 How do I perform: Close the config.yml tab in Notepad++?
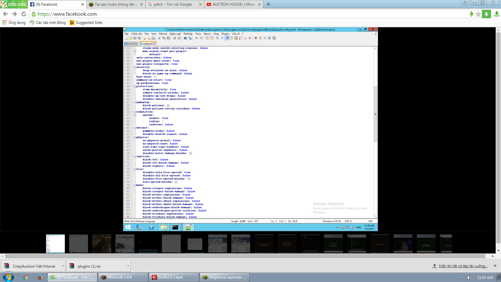click(x=154, y=44)
